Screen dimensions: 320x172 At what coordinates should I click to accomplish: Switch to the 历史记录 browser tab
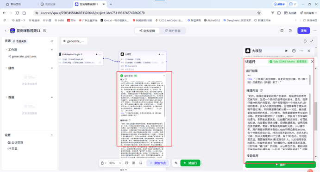pyautogui.click(x=48, y=4)
